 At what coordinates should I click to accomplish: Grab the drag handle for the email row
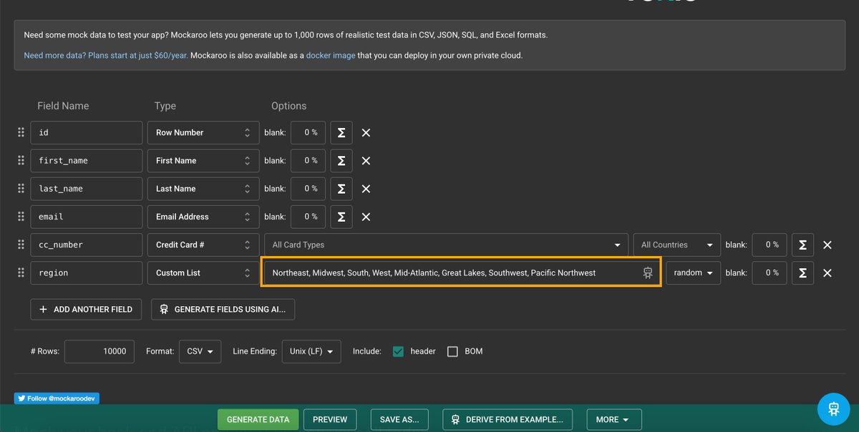(x=21, y=216)
